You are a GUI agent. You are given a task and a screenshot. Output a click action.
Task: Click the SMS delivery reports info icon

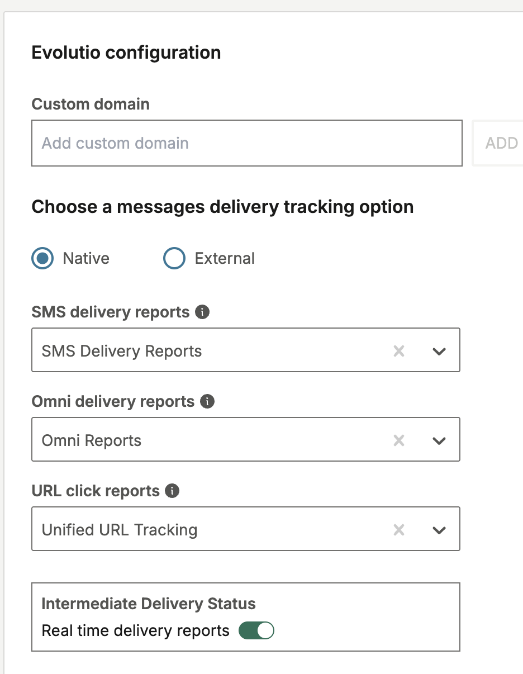point(203,312)
